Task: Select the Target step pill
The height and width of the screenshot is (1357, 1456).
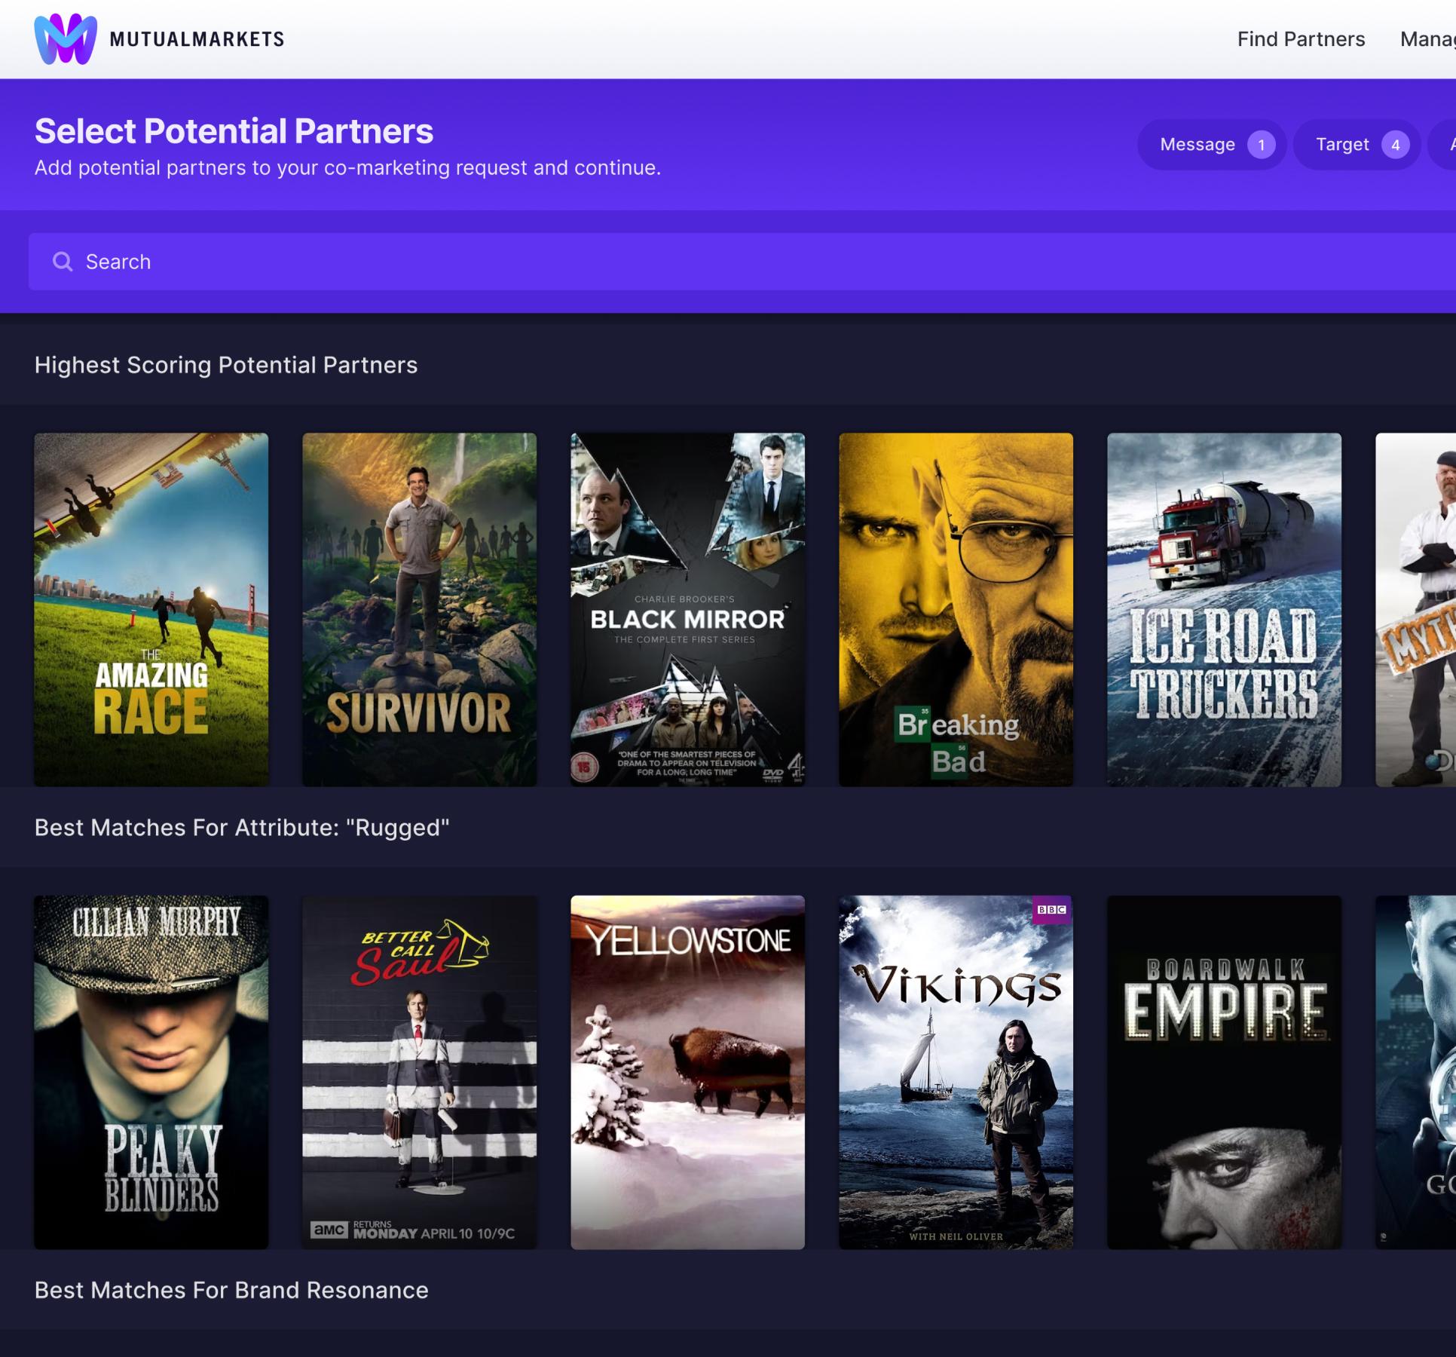Action: 1357,145
